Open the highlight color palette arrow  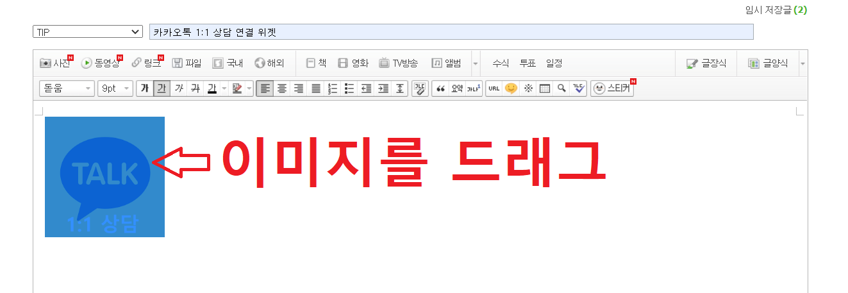249,88
